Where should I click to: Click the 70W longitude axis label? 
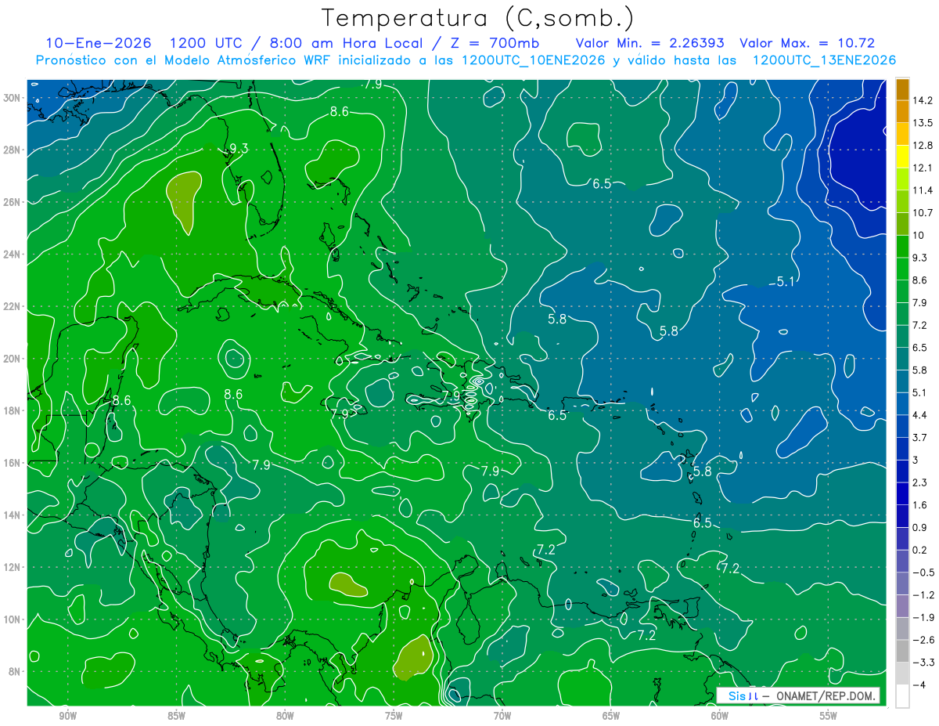pyautogui.click(x=502, y=716)
